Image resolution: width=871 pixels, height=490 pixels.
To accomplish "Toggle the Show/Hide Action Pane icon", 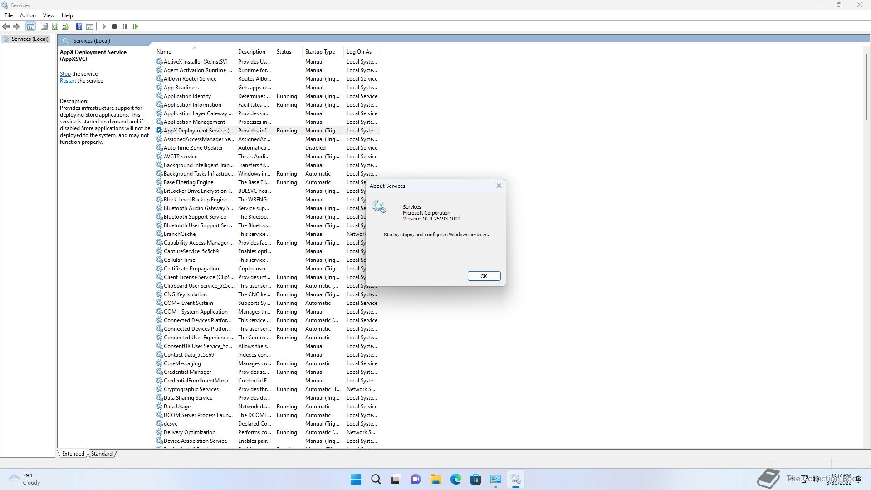I will pyautogui.click(x=90, y=26).
